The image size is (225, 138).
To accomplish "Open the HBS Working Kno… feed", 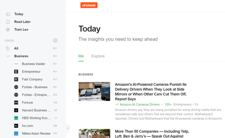I will (x=36, y=118).
